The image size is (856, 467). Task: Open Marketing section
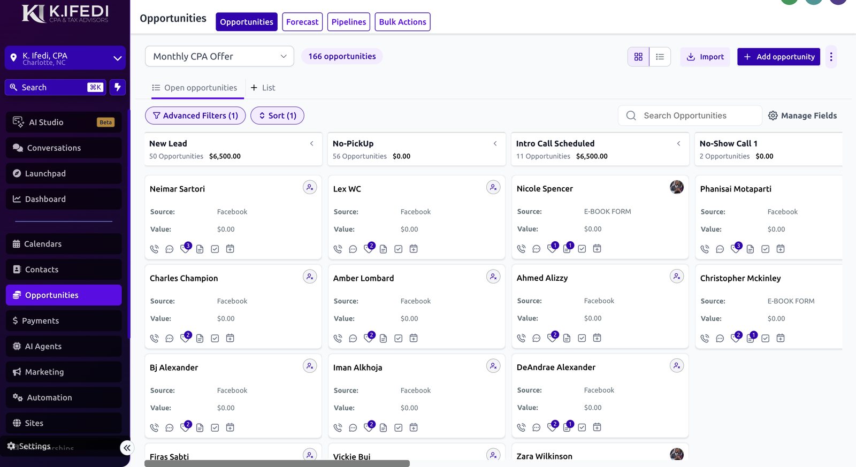(64, 372)
